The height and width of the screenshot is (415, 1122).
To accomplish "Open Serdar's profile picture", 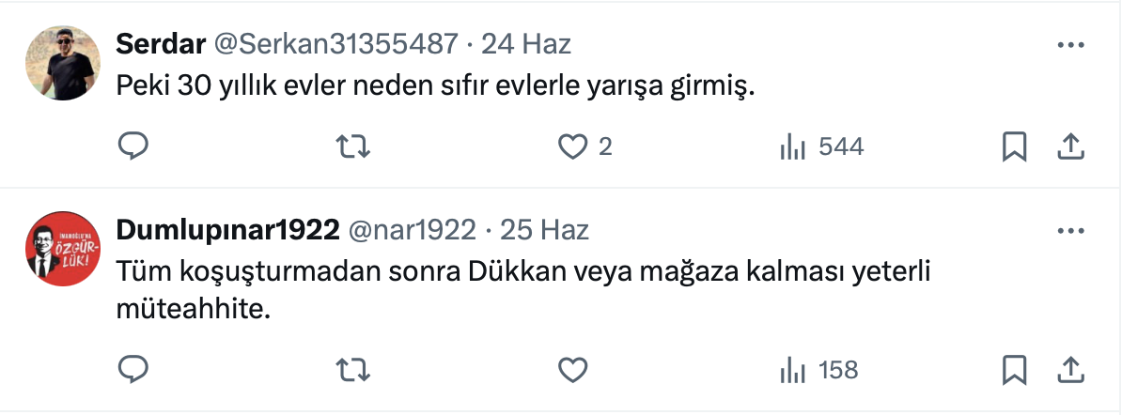I will [x=61, y=63].
